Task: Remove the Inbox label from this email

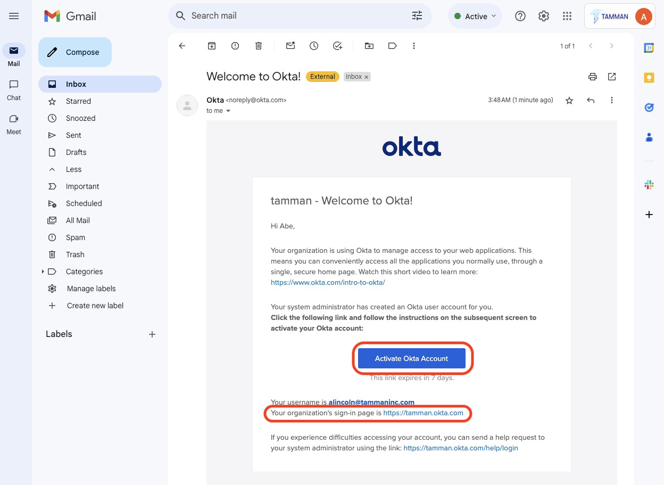Action: point(367,77)
